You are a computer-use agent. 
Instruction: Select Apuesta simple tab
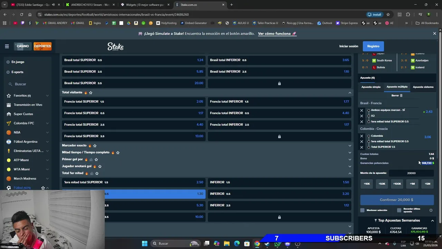click(x=371, y=87)
